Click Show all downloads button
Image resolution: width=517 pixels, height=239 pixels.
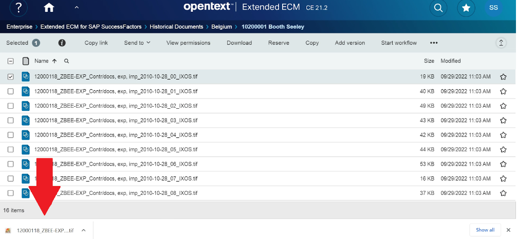click(485, 230)
